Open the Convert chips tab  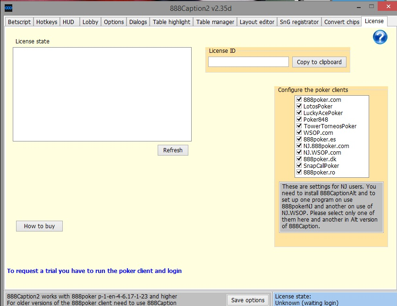342,22
